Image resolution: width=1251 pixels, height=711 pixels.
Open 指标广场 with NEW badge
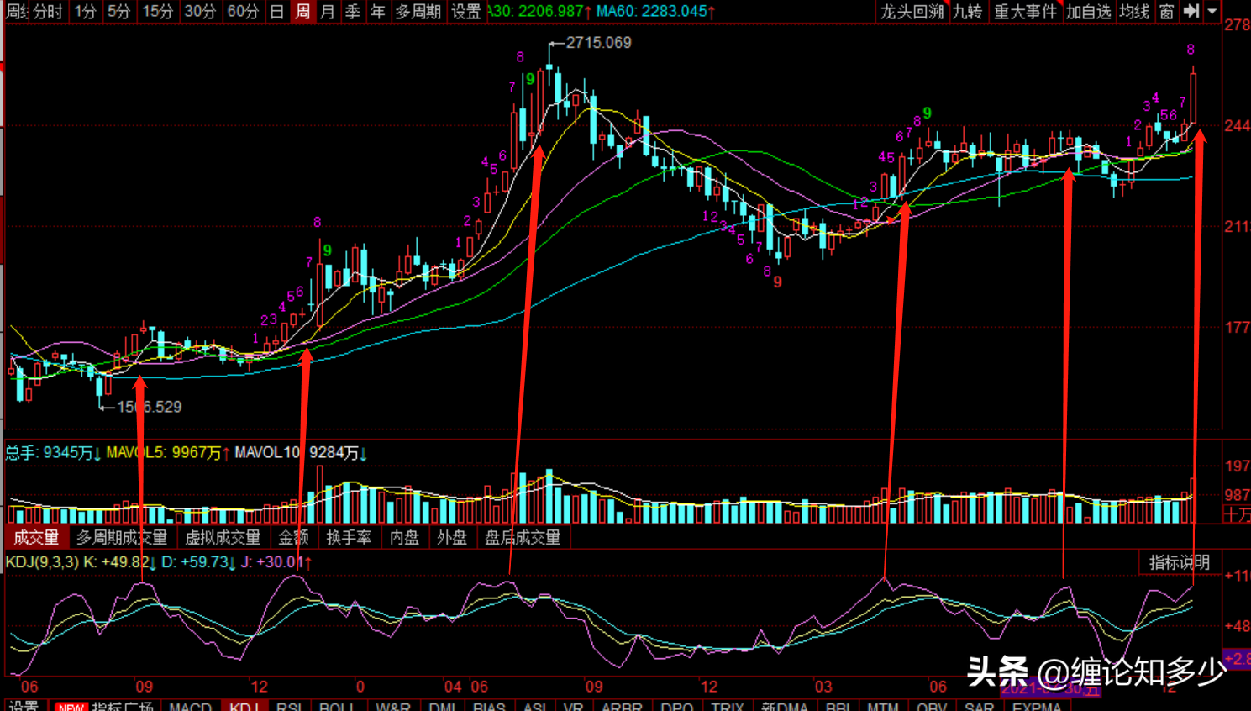[105, 705]
